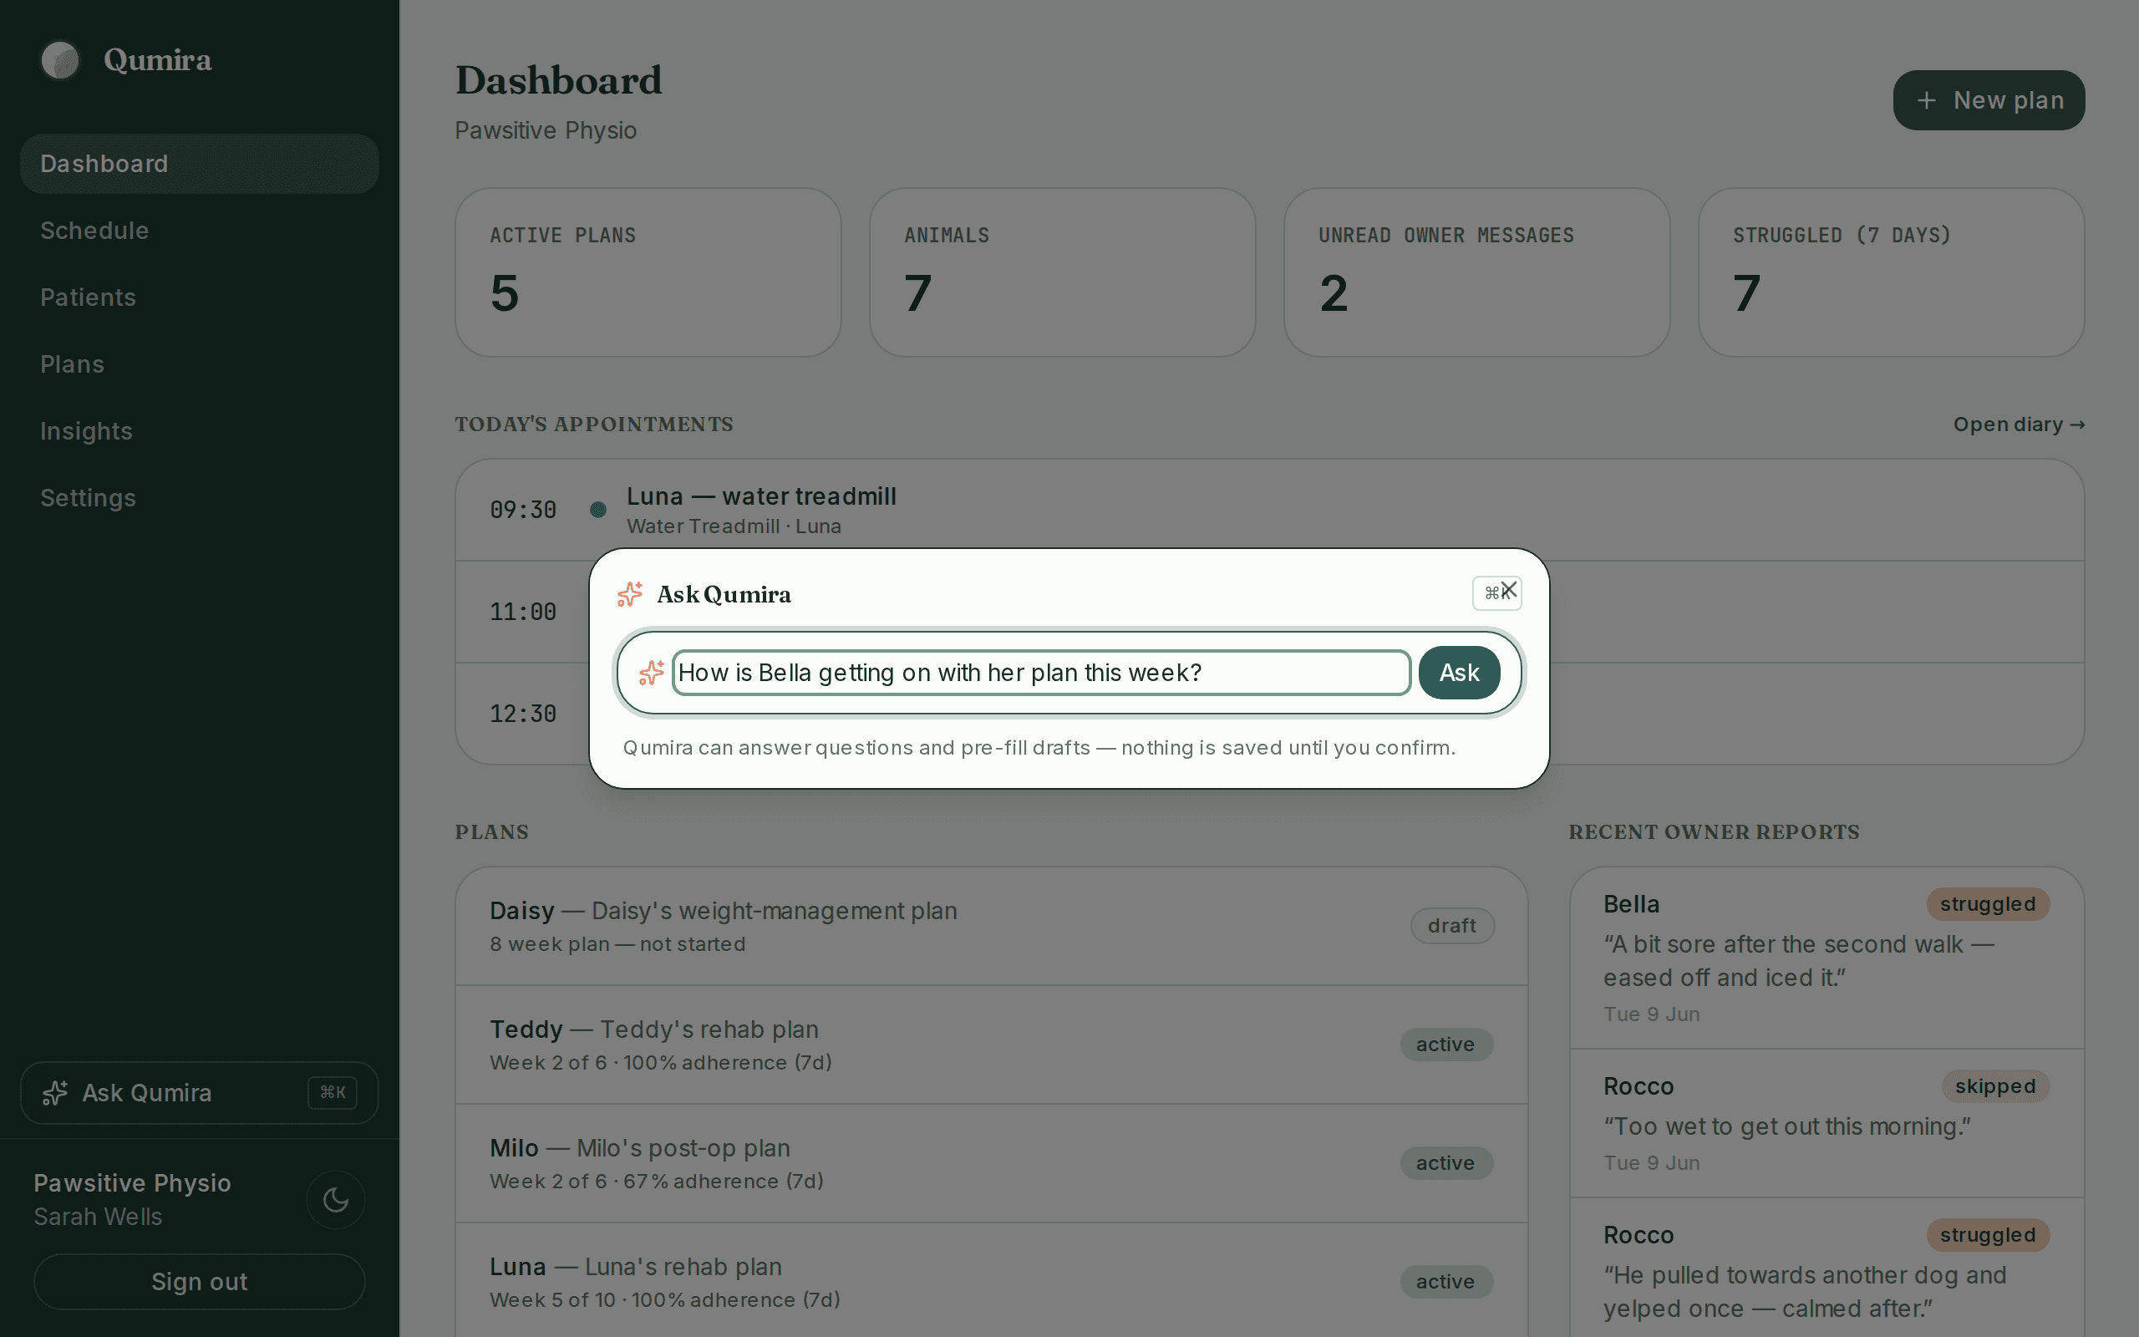Click the active badge on Teddy's plan
The height and width of the screenshot is (1337, 2139).
[x=1446, y=1045]
